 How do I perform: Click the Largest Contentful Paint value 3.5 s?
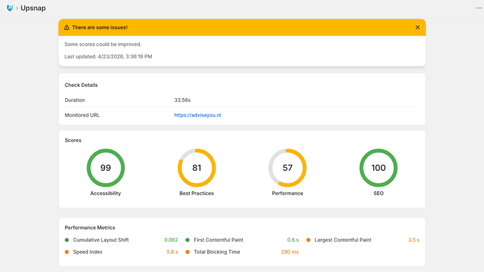point(414,240)
